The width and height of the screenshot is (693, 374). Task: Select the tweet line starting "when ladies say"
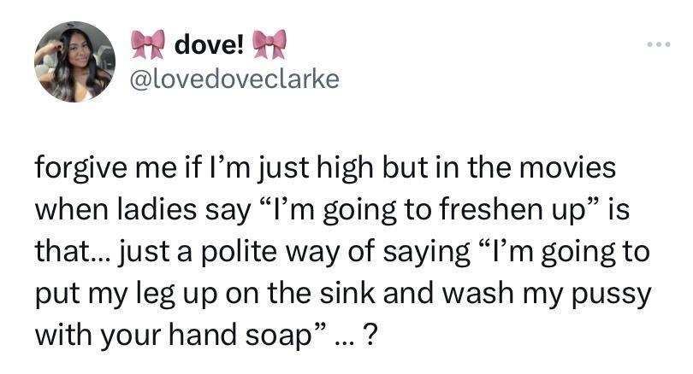332,210
